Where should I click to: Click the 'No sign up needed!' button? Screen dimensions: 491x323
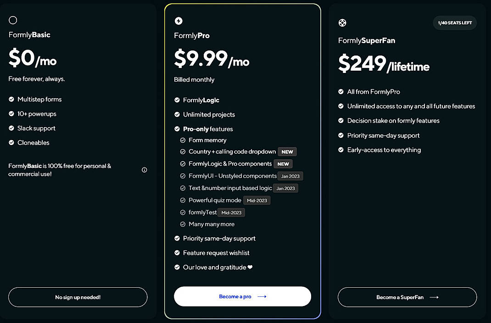tap(78, 297)
